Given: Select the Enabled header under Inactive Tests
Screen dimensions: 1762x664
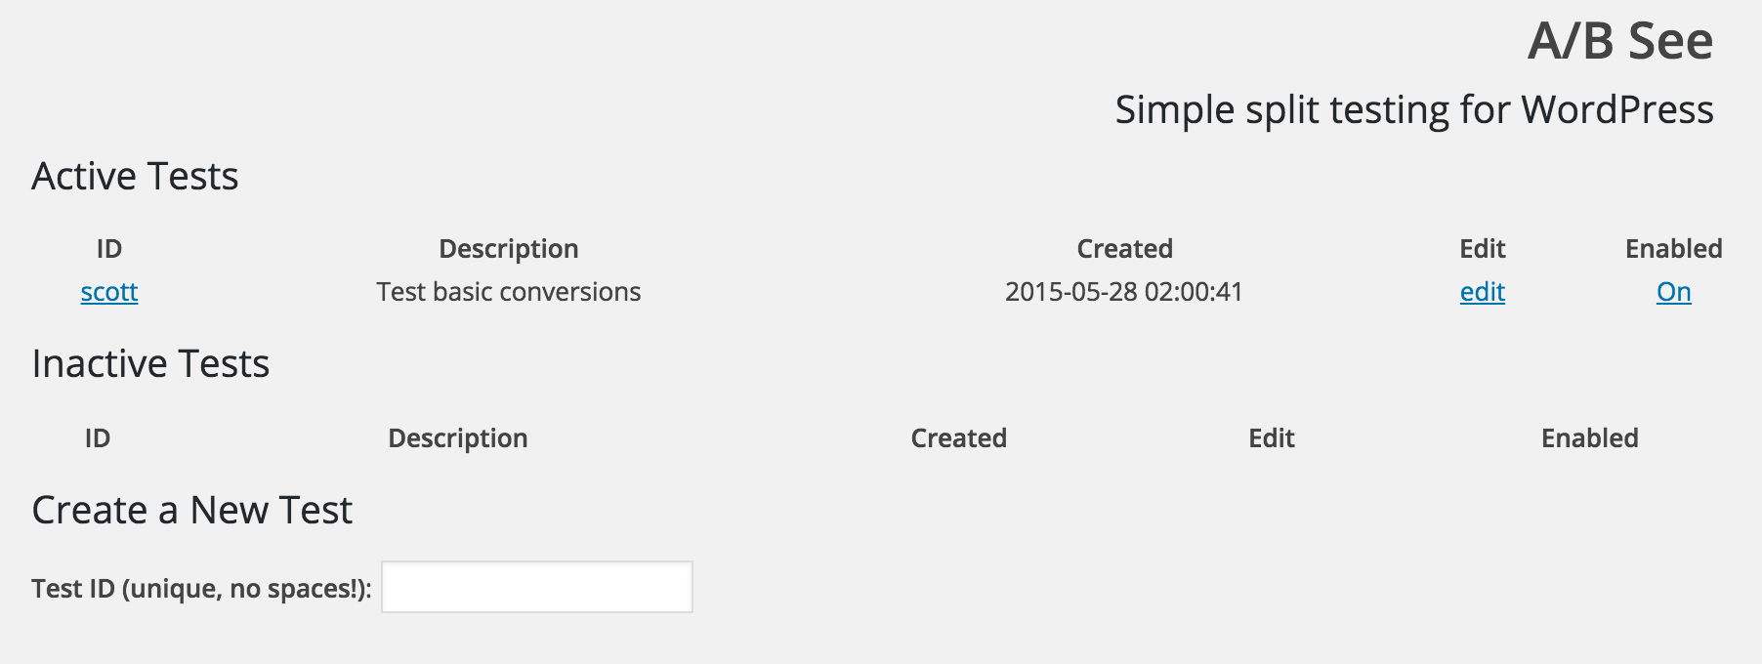Looking at the screenshot, I should click(x=1589, y=438).
